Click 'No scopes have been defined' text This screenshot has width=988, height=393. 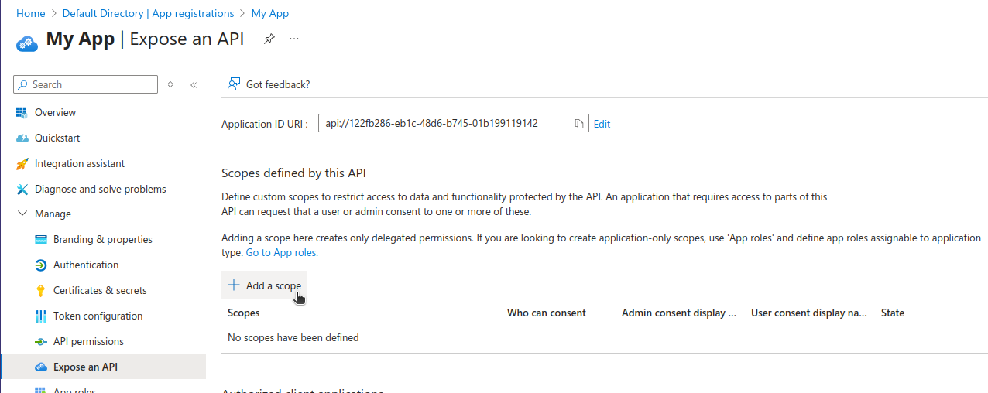[x=293, y=337]
